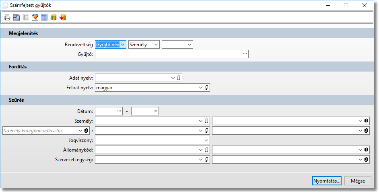Image resolution: width=379 pixels, height=193 pixels.
Task: Click the first Állománykód input field
Action: [147, 150]
